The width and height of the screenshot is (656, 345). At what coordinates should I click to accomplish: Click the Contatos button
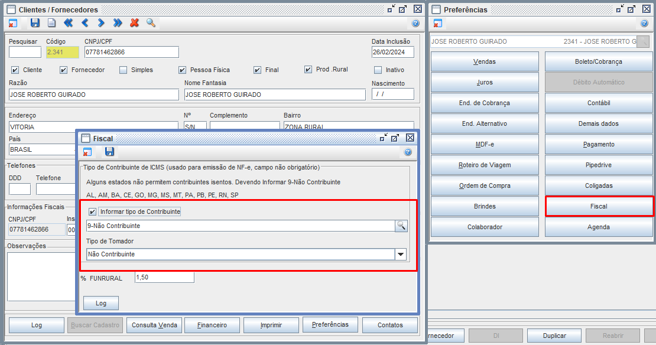[x=390, y=325]
